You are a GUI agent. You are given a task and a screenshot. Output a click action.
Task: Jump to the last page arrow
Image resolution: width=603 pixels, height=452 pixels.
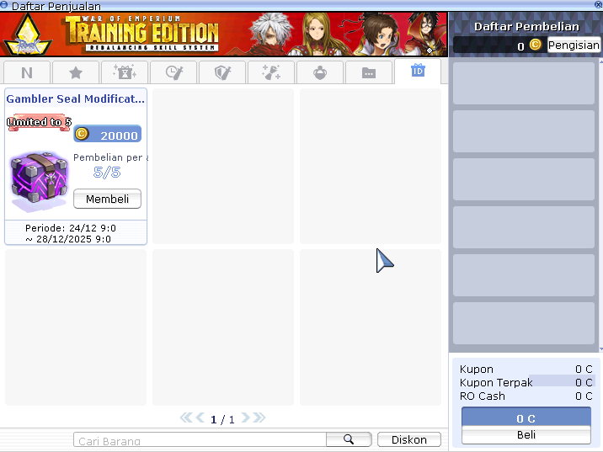[x=259, y=417]
